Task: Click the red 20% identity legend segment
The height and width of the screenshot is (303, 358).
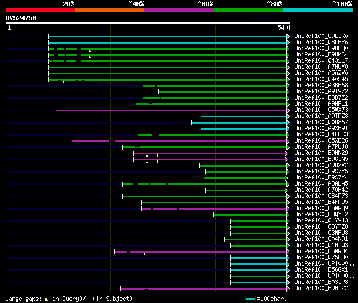Action: tap(40, 10)
